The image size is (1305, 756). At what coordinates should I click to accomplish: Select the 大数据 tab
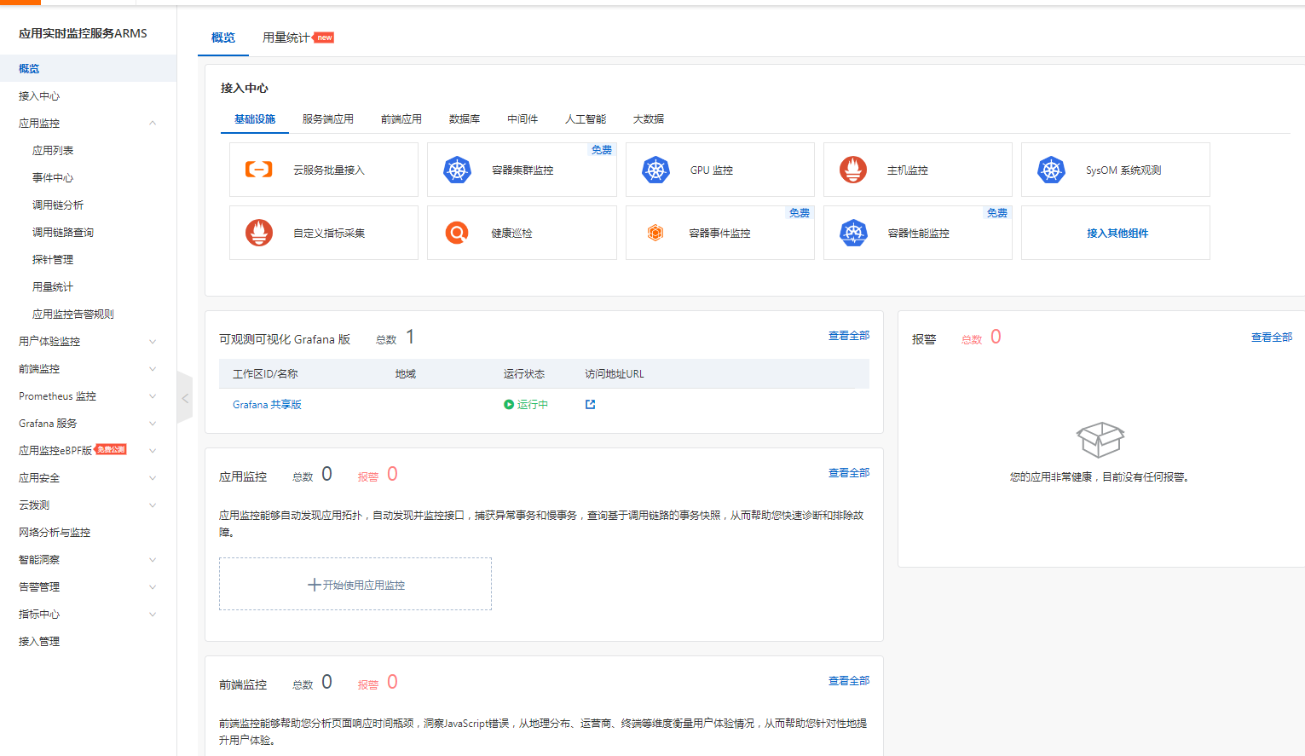coord(649,119)
